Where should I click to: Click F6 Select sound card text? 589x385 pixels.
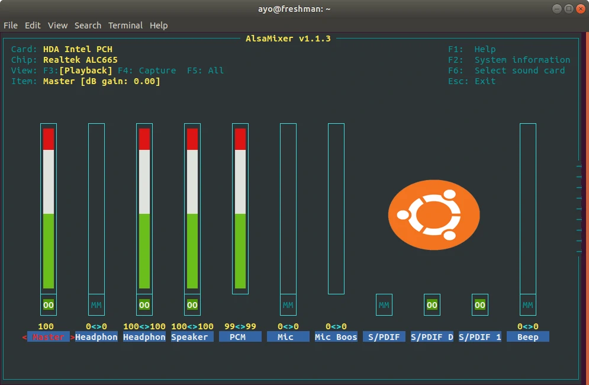[x=506, y=70]
